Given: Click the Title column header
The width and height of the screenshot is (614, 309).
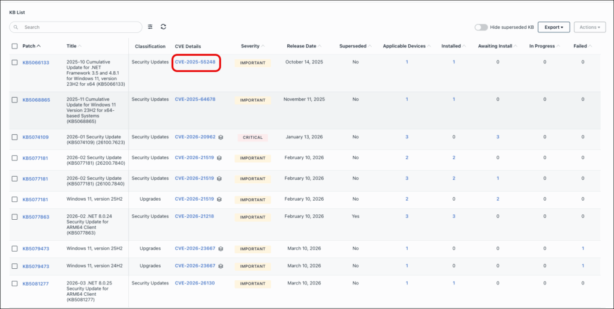Looking at the screenshot, I should tap(71, 46).
